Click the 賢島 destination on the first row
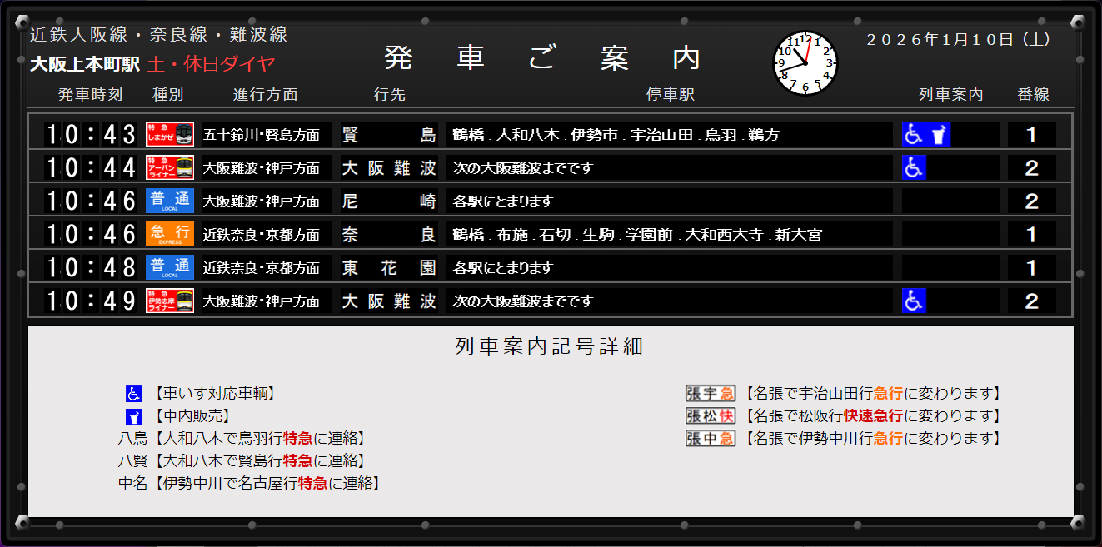1102x547 pixels. click(x=389, y=135)
